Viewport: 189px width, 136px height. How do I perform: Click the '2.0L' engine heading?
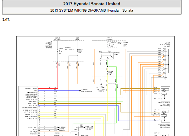6,20
